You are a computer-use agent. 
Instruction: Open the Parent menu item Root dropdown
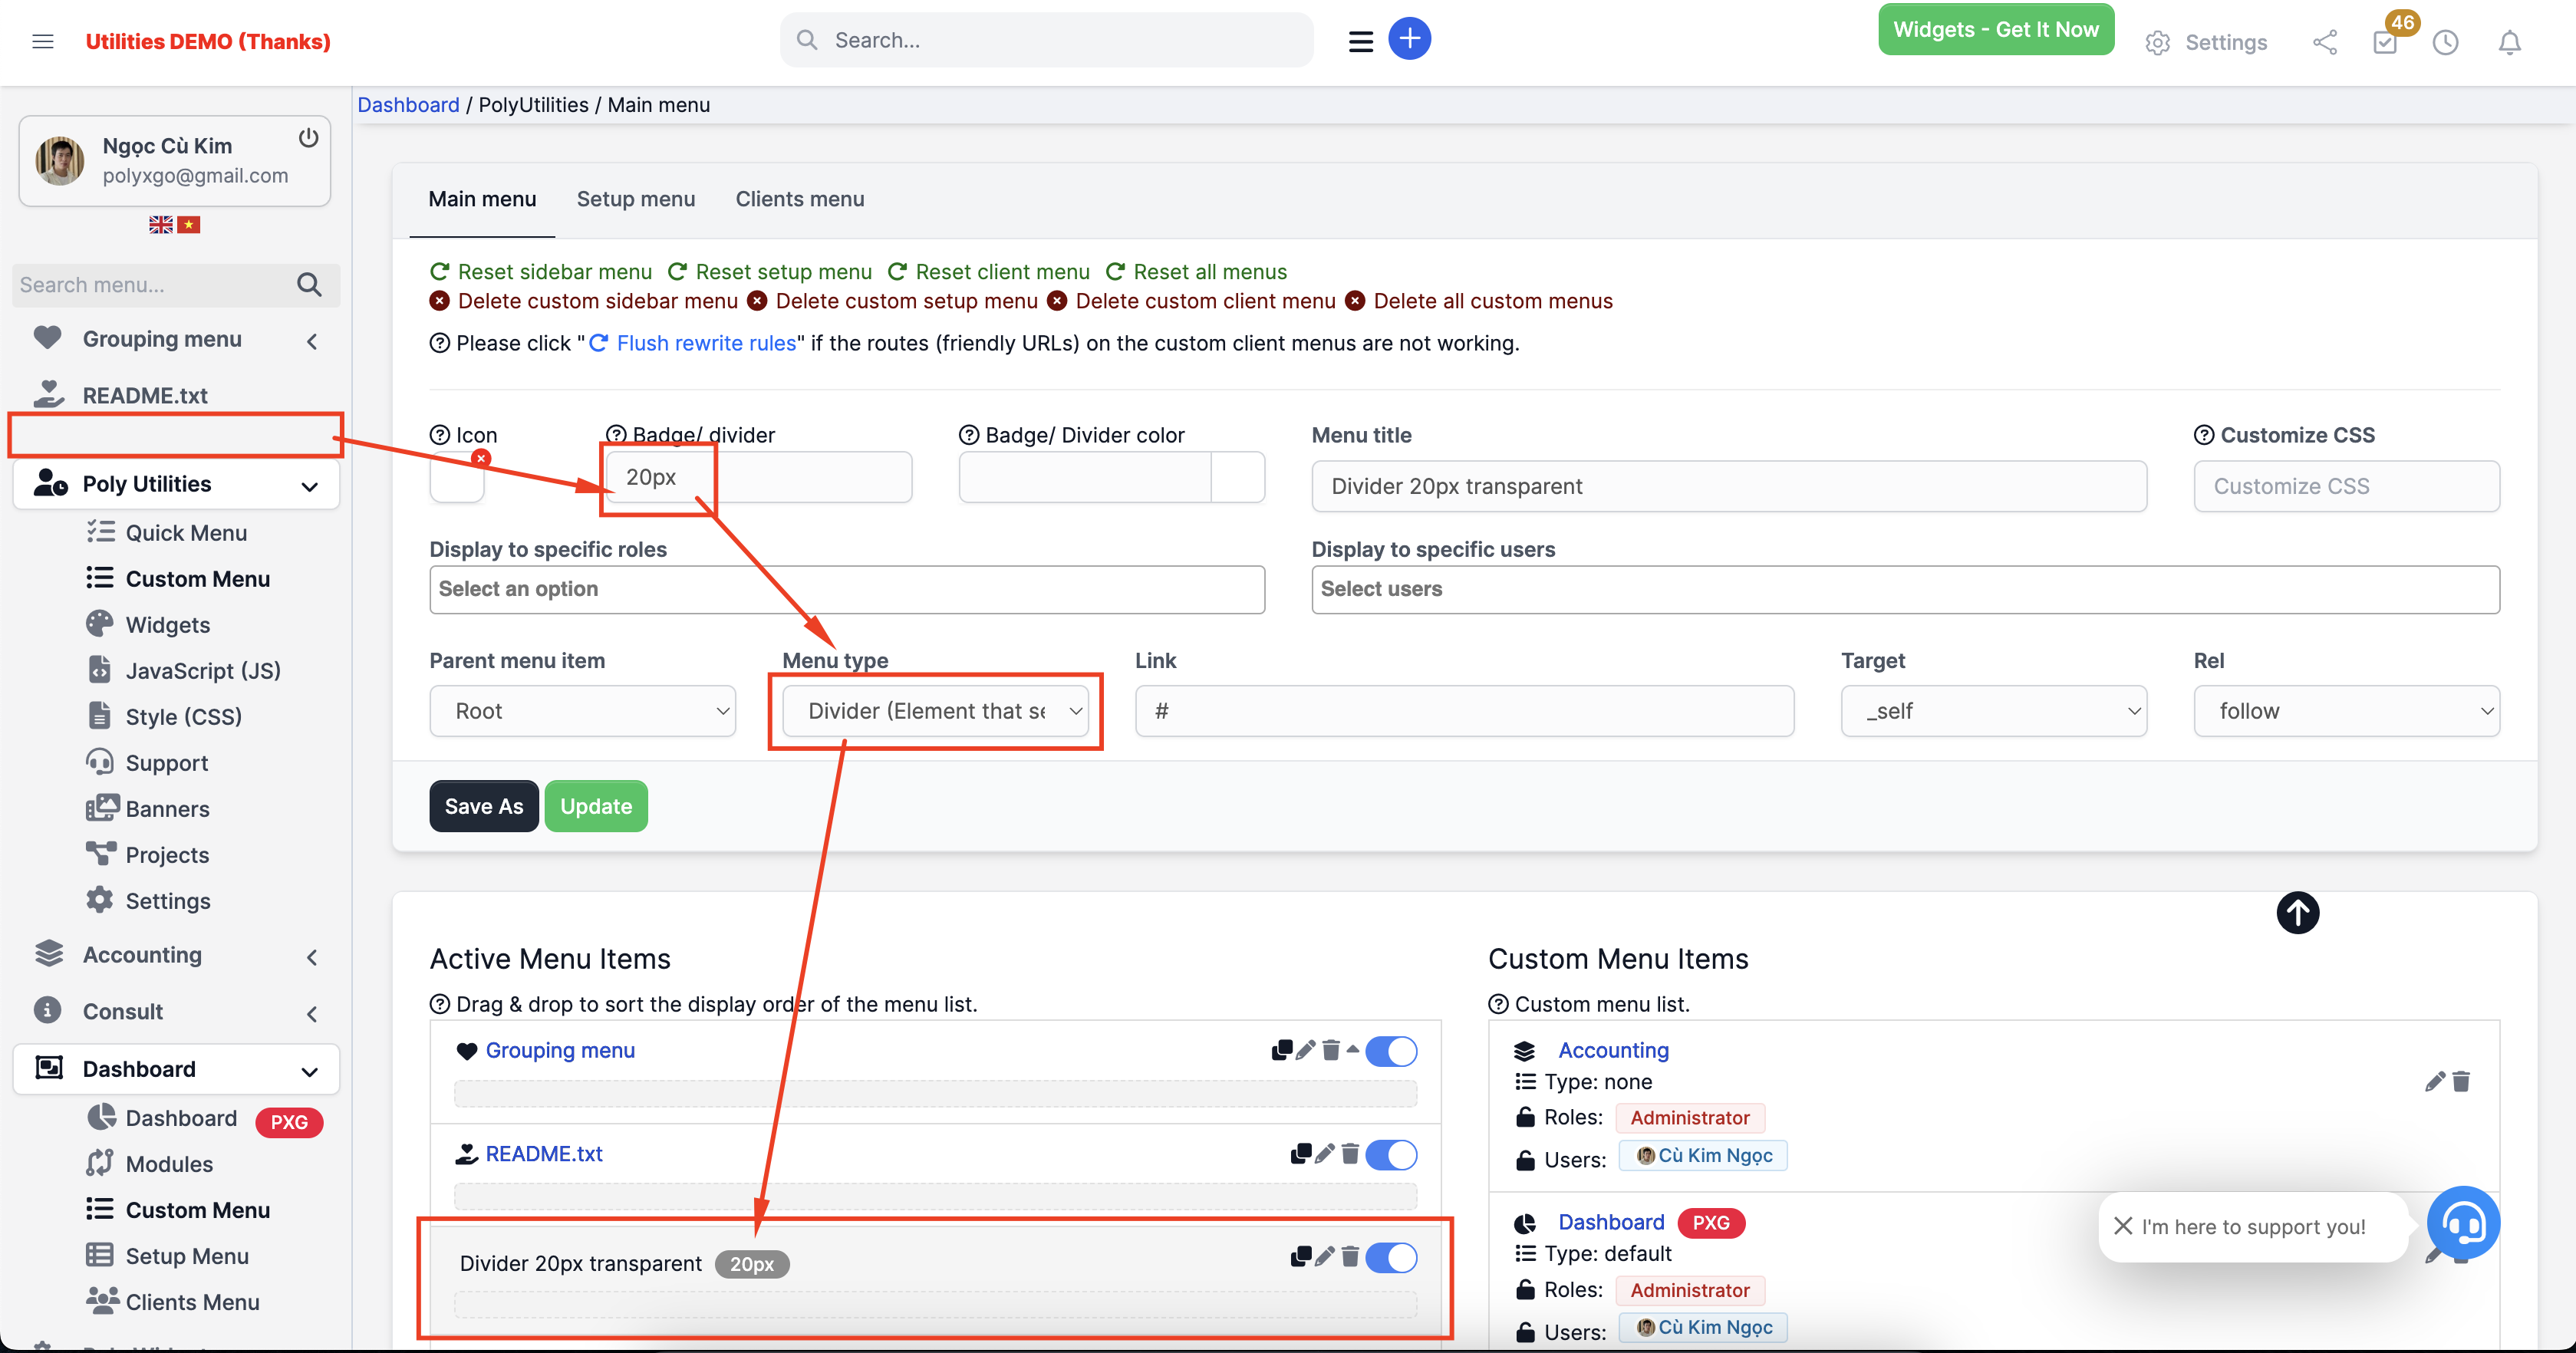pyautogui.click(x=583, y=710)
